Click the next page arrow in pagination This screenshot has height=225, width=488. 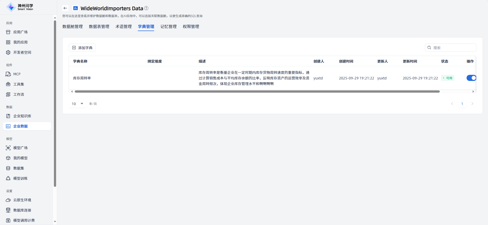click(x=472, y=104)
